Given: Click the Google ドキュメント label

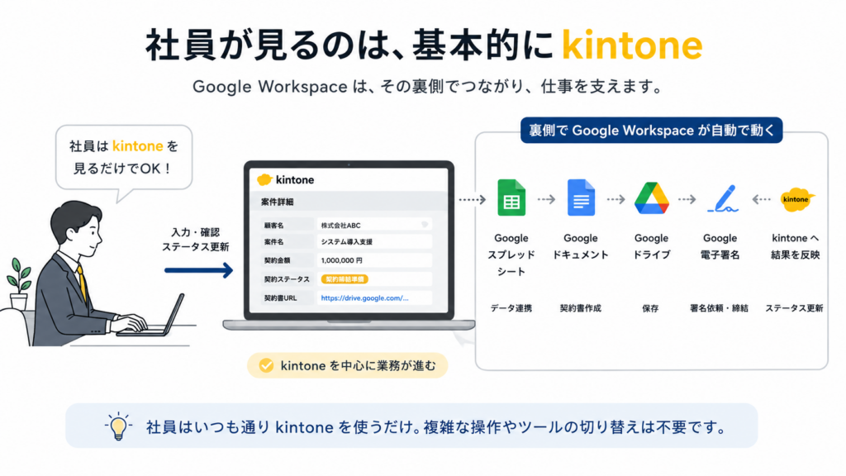Looking at the screenshot, I should click(x=581, y=246).
